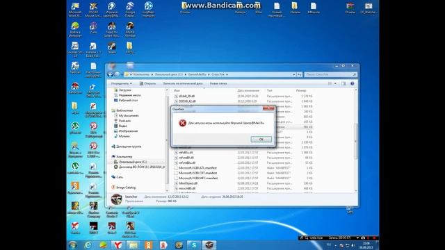This screenshot has height=250, width=445.
Task: Go forward in Explorer navigation
Action: [117, 74]
